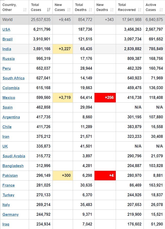The height and width of the screenshot is (229, 165).
Task: Click the Total Deaths sort arrows
Action: [90, 10]
